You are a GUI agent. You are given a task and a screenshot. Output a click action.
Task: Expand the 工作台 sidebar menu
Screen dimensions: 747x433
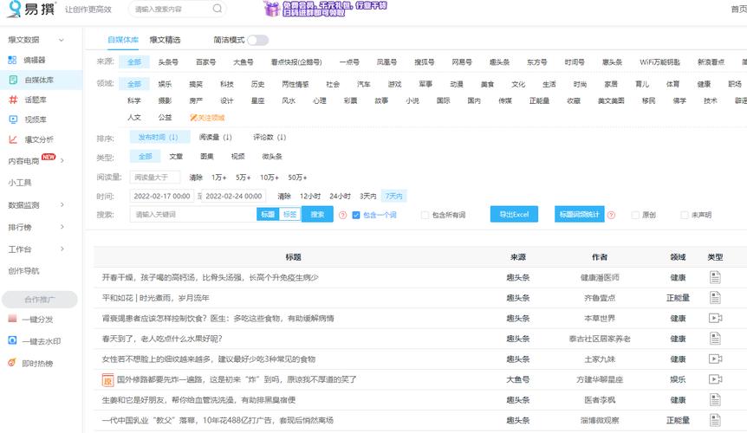[x=62, y=249]
